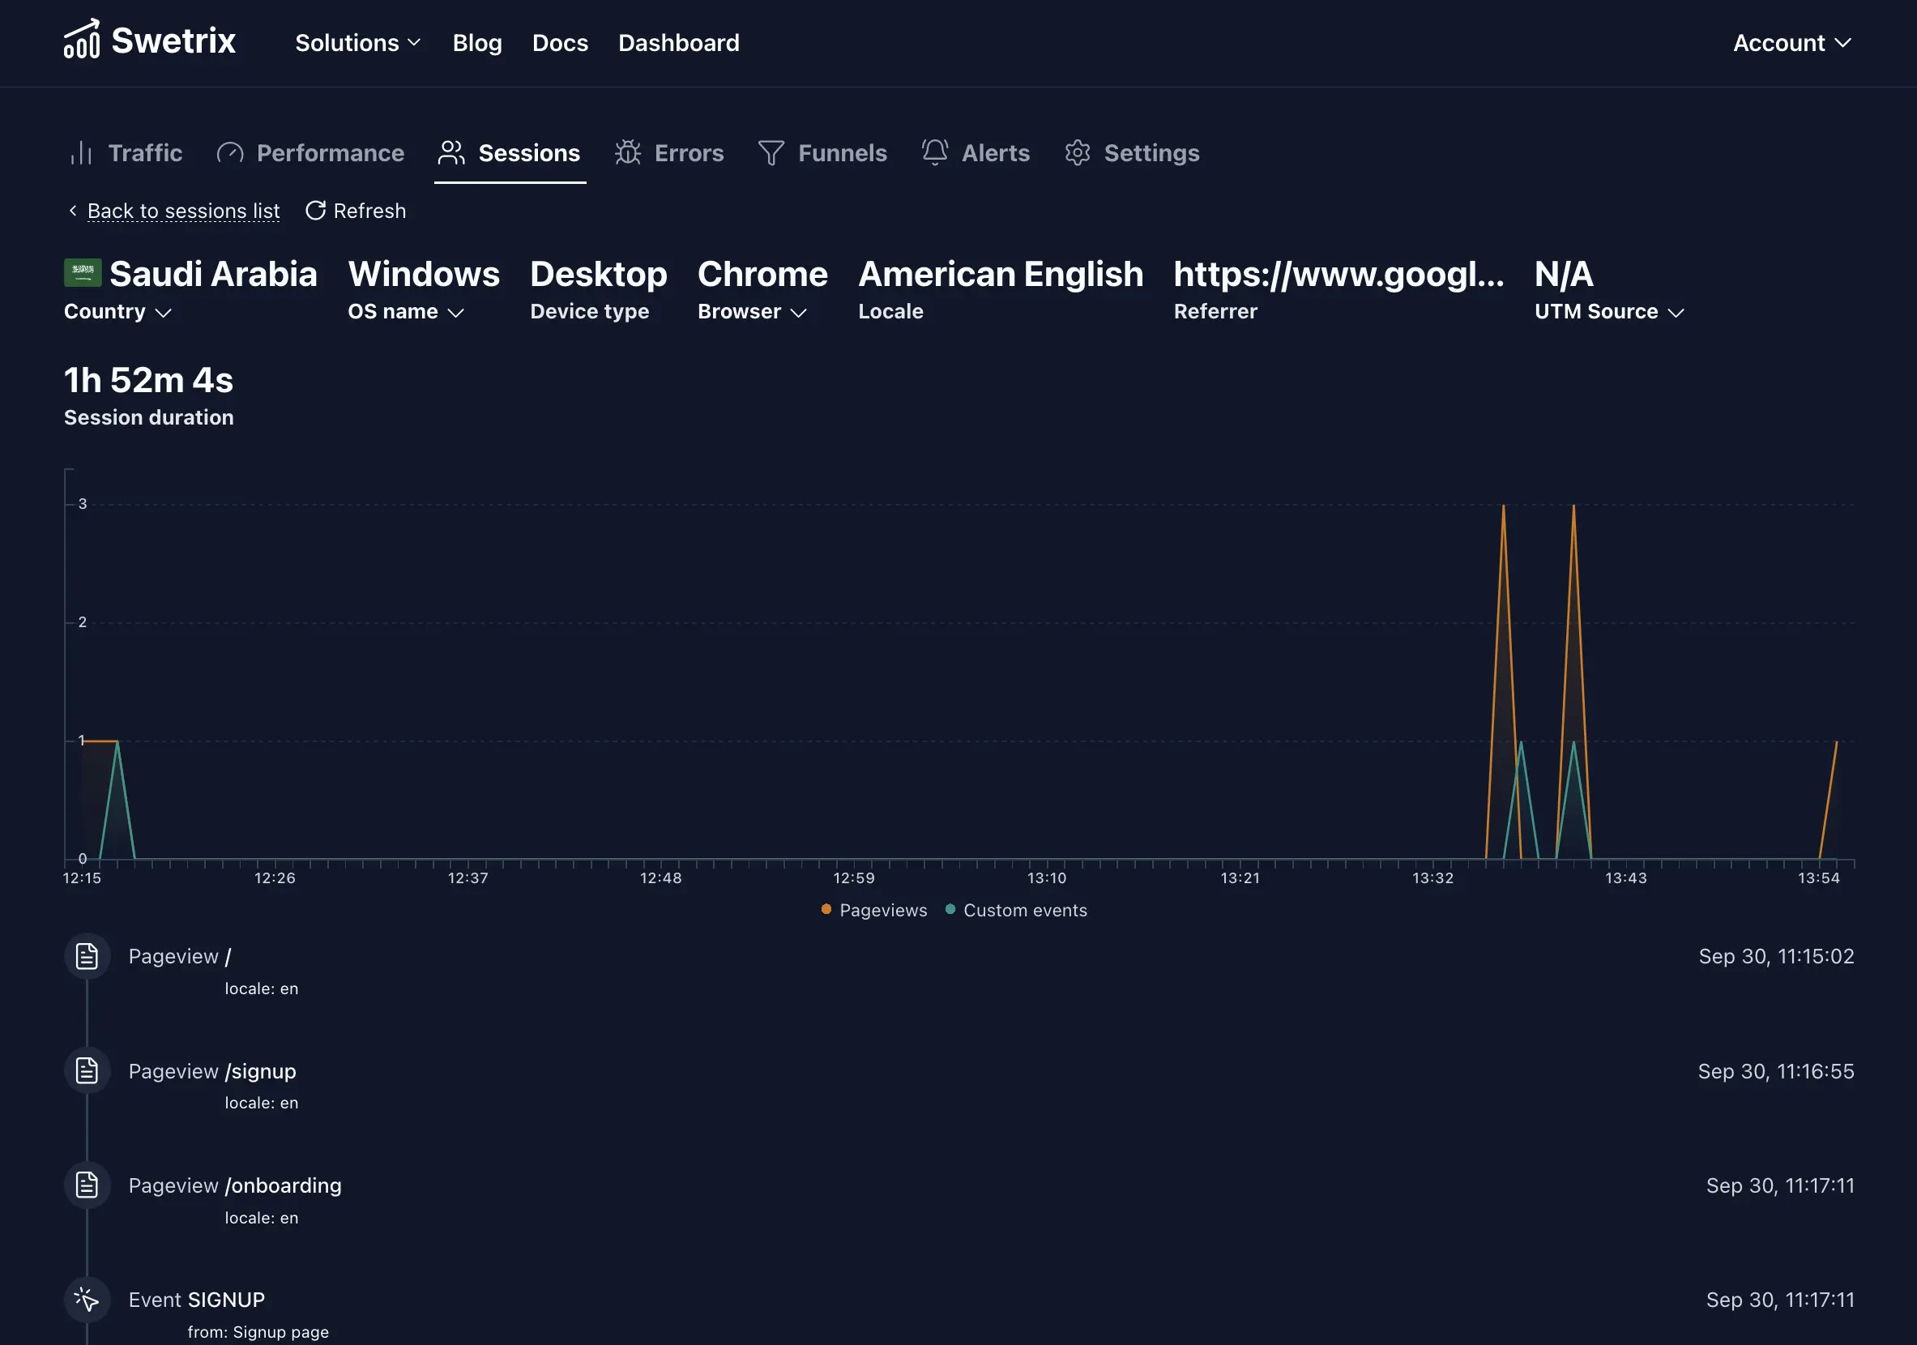The image size is (1917, 1345).
Task: Click the Refresh circular arrow icon
Action: (314, 211)
